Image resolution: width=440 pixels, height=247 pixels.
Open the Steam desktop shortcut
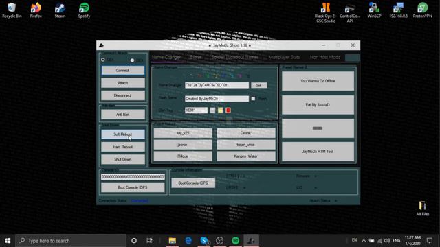click(60, 10)
